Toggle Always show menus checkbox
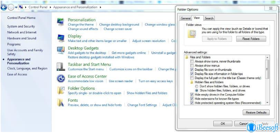This screenshot has width=280, height=133. (x=192, y=65)
